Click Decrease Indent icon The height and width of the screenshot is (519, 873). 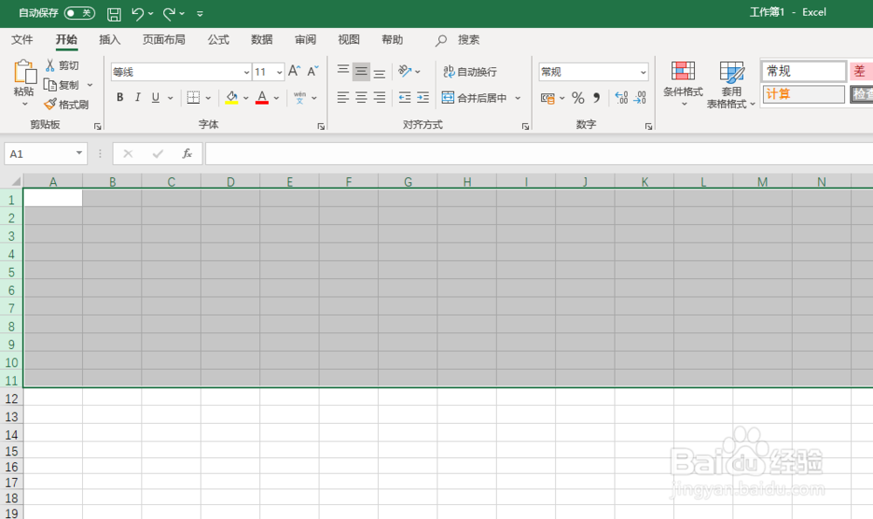click(405, 98)
